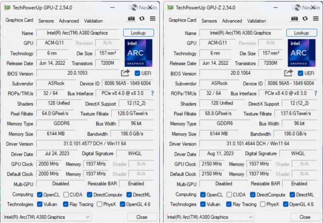
Task: Click the refresh icon in left GPU-Z window
Action: [x=142, y=19]
